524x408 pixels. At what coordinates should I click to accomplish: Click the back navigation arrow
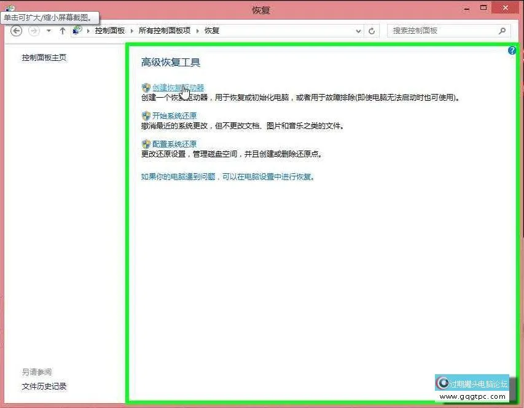click(16, 31)
